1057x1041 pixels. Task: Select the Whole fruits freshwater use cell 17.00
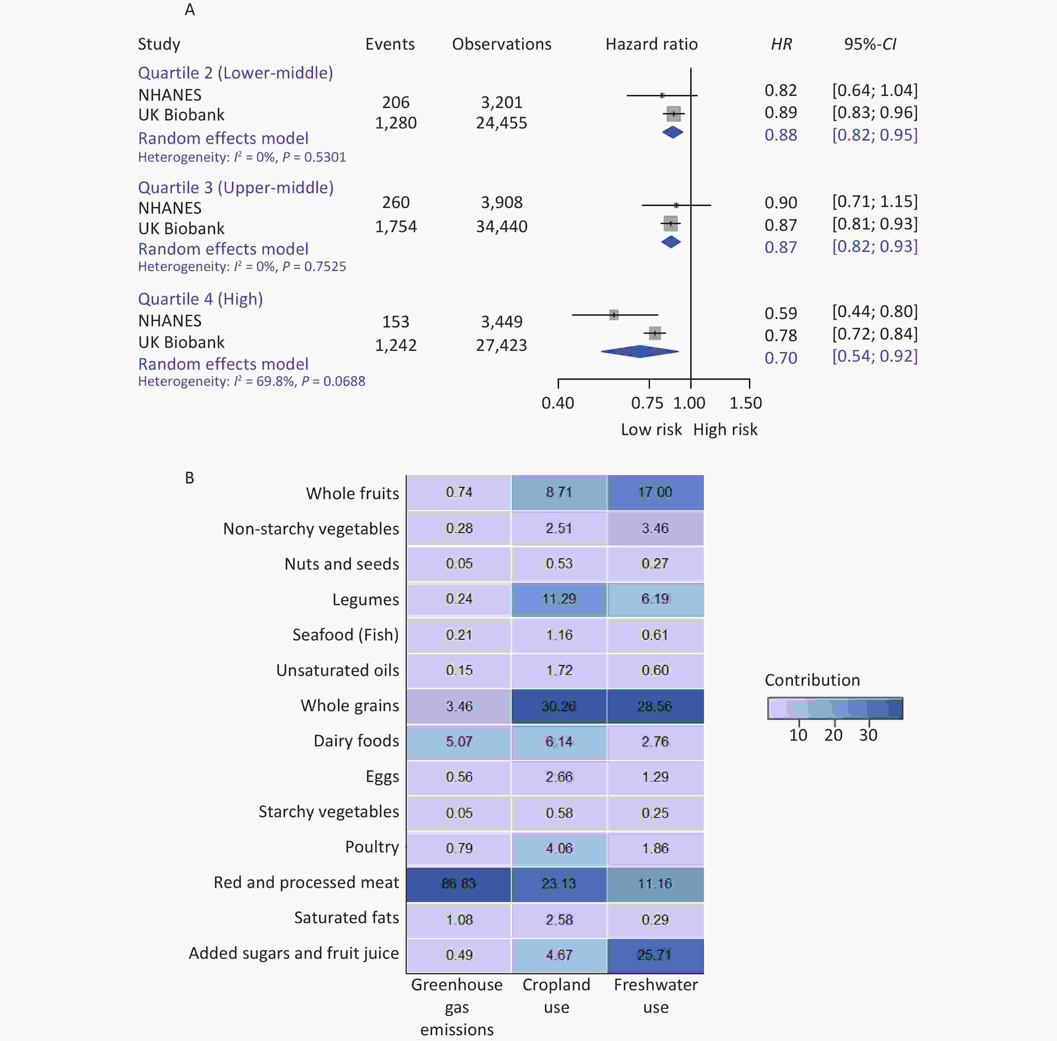coord(655,492)
